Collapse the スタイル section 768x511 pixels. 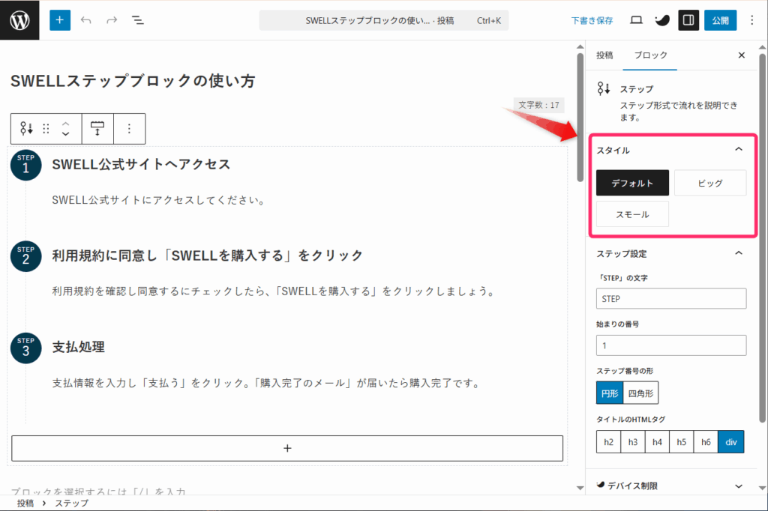coord(739,150)
